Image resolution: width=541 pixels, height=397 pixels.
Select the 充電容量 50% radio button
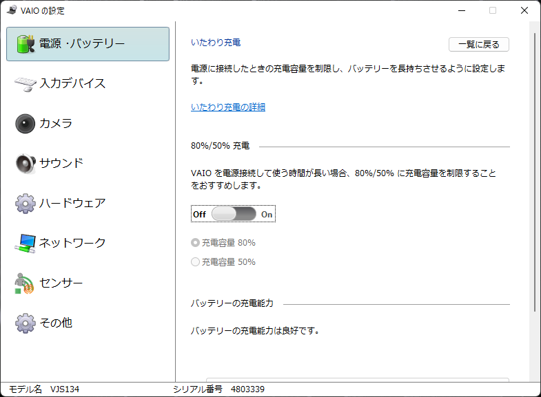[x=195, y=262]
